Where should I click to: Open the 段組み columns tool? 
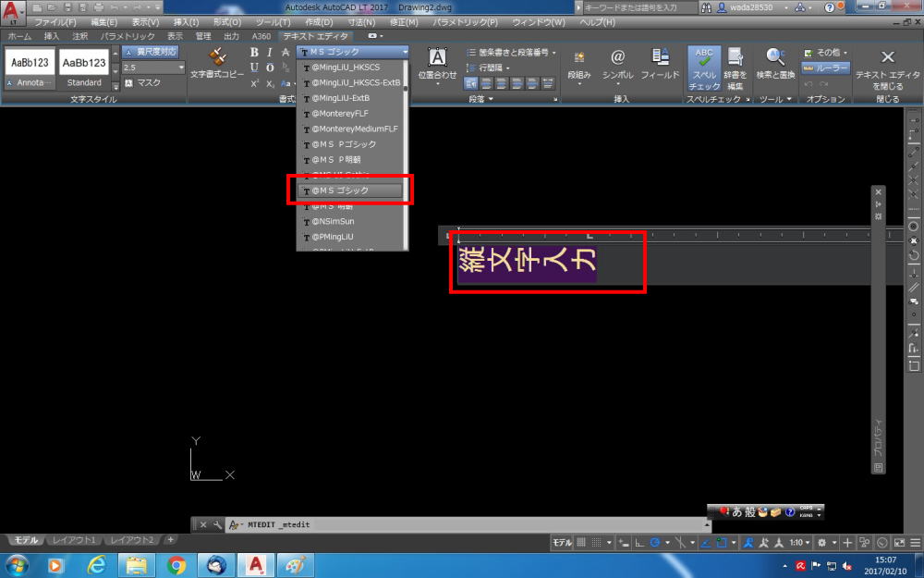pos(578,66)
